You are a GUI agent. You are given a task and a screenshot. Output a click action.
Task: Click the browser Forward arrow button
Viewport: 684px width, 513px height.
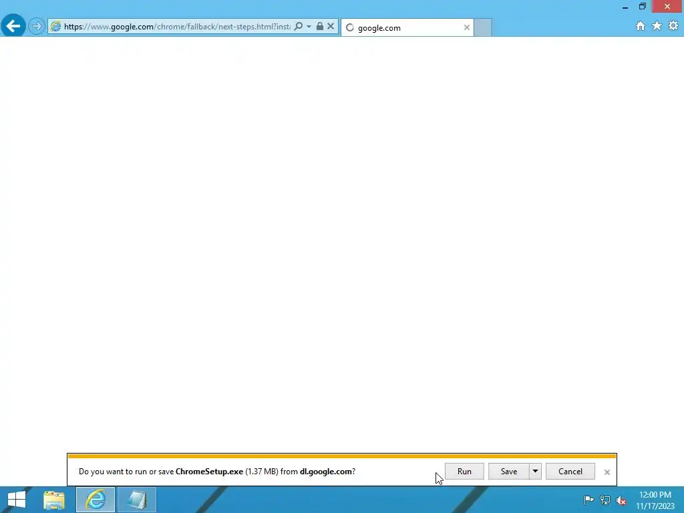(x=37, y=26)
